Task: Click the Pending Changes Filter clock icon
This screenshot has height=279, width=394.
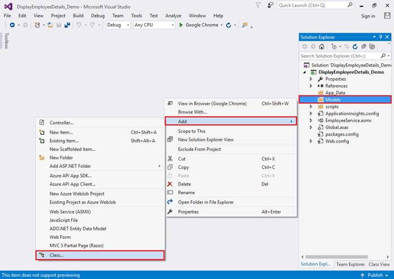Action: pyautogui.click(x=334, y=47)
